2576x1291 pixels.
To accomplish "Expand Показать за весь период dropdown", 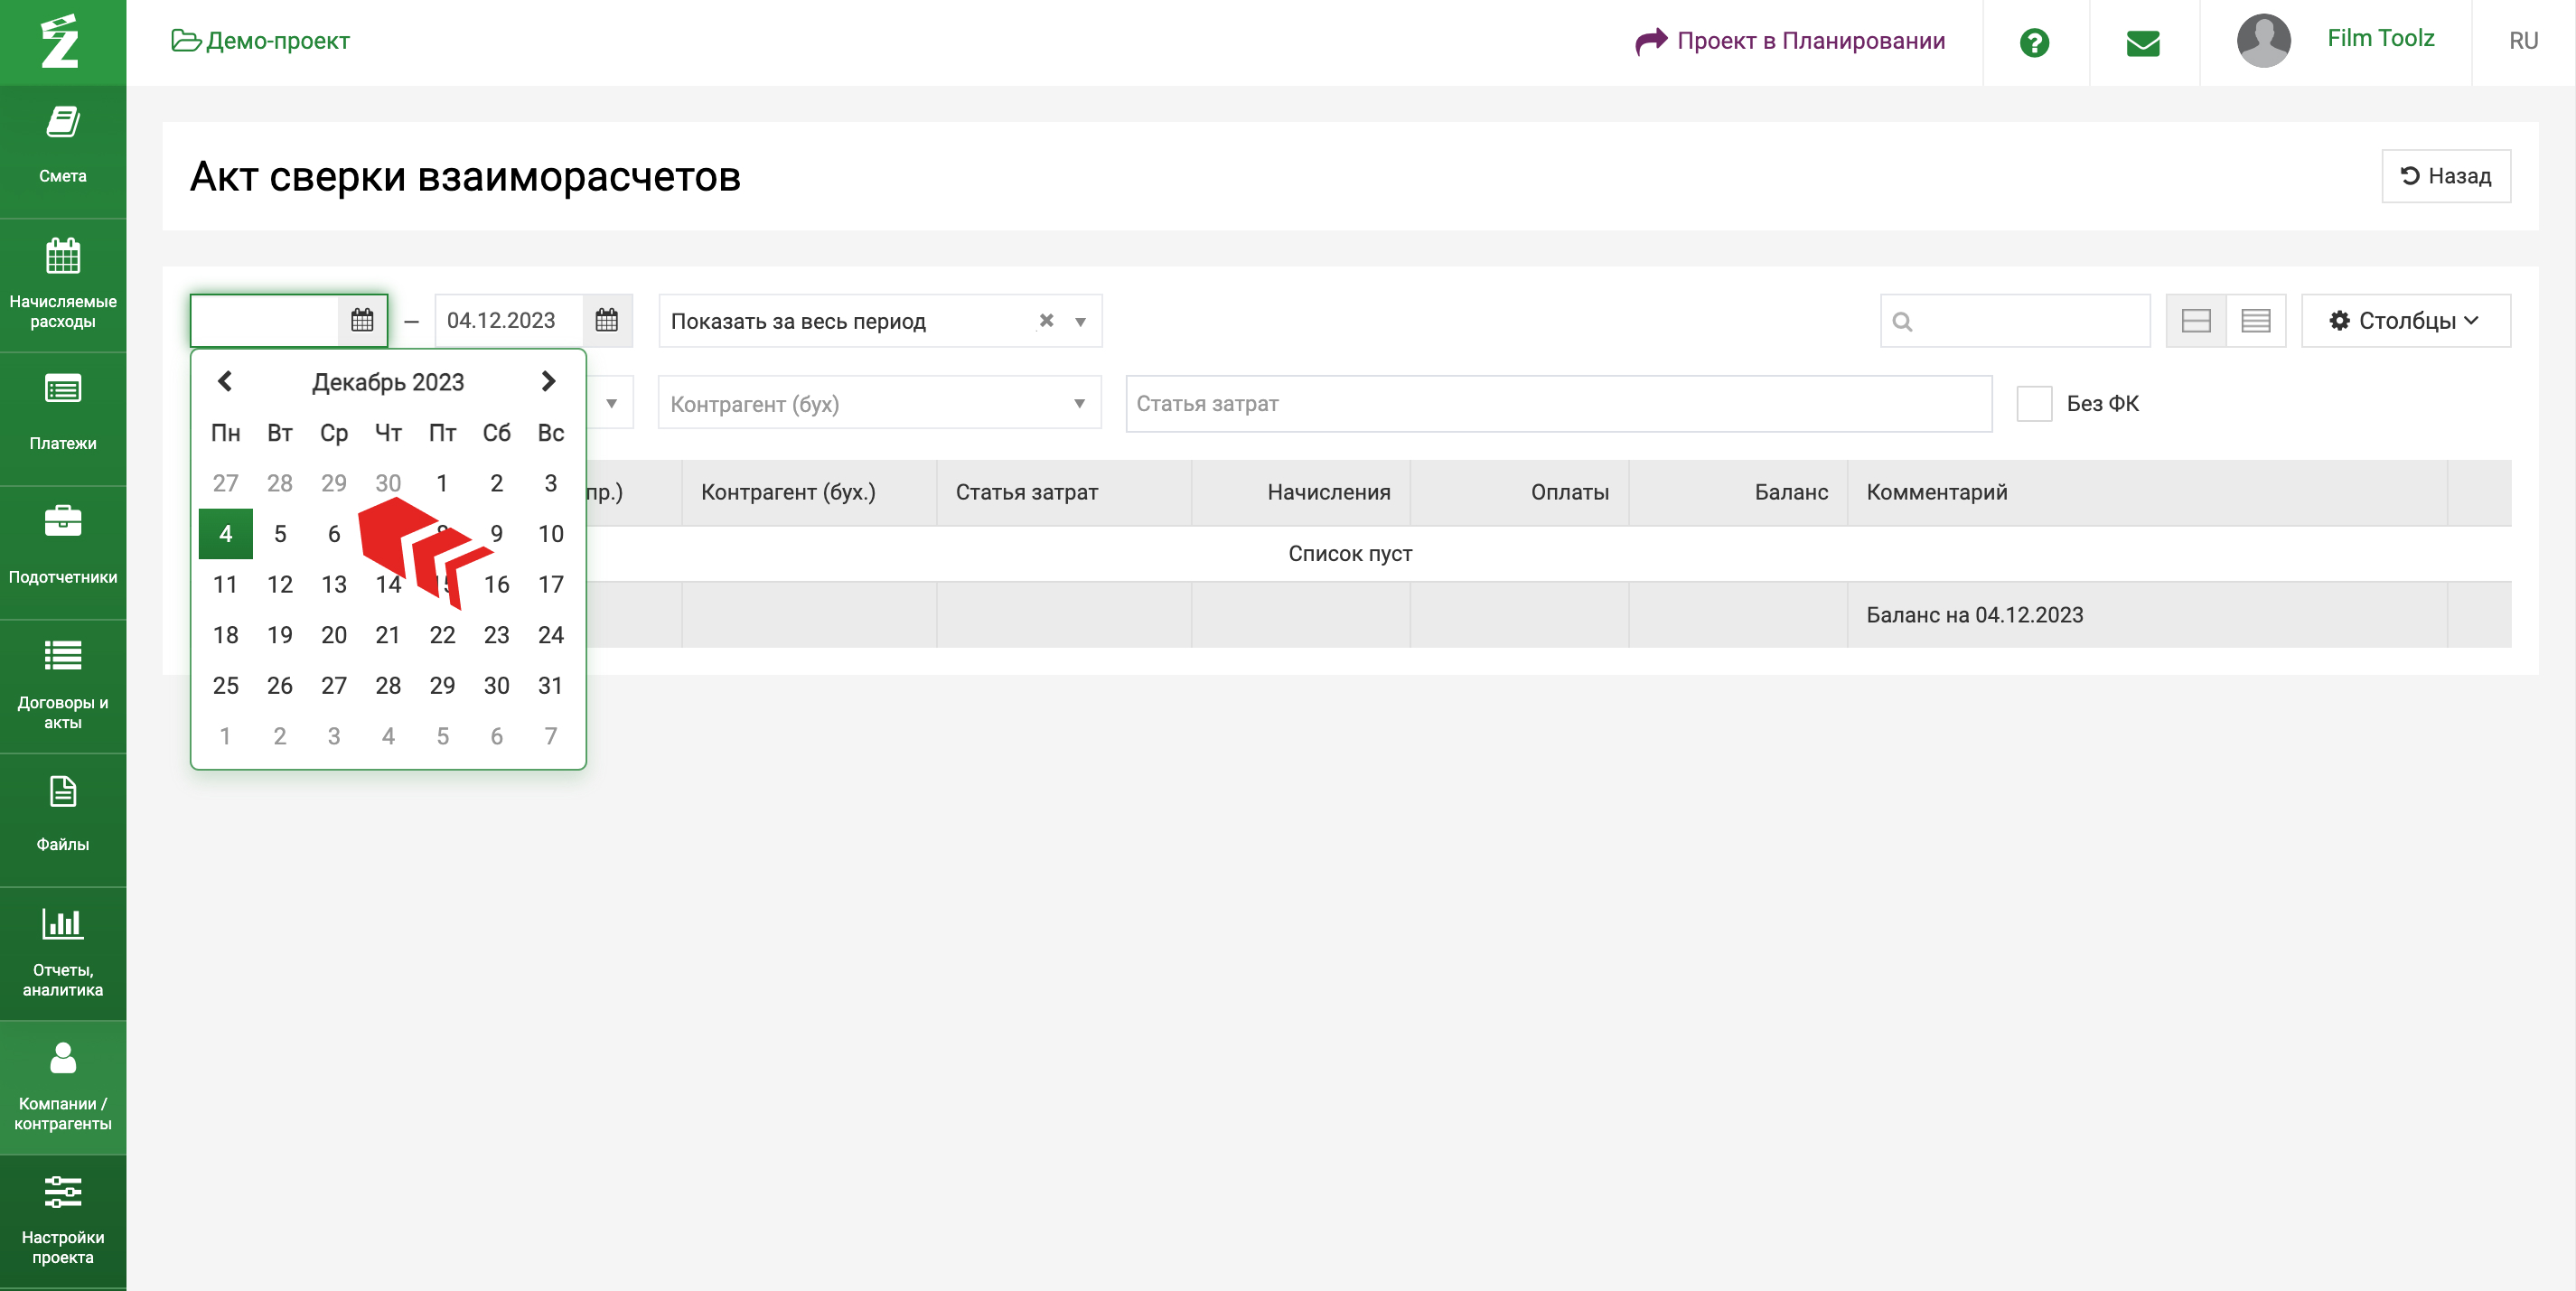I will (x=1080, y=322).
